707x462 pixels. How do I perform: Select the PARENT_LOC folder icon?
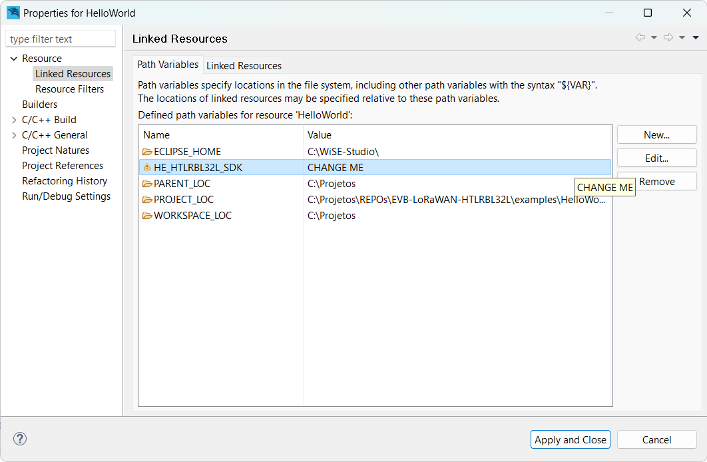(147, 184)
